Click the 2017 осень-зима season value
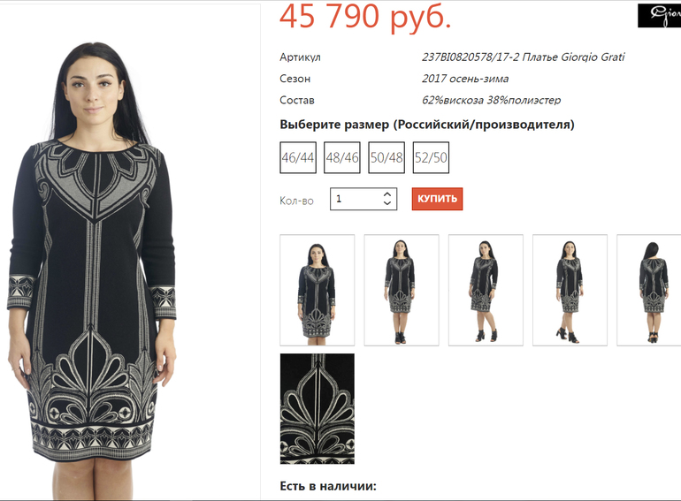Viewport: 681px width, 501px height. pyautogui.click(x=465, y=79)
